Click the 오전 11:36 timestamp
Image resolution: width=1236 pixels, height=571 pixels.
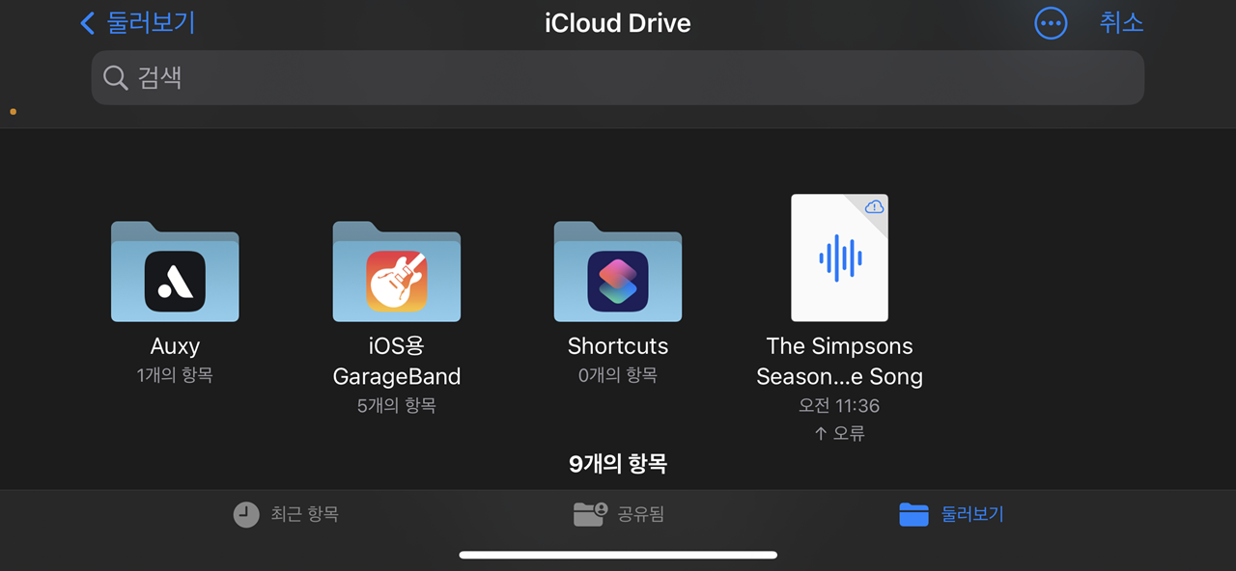point(839,406)
